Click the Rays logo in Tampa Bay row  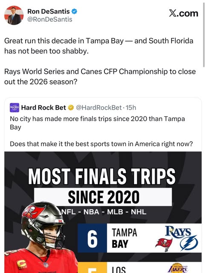pyautogui.click(x=178, y=231)
